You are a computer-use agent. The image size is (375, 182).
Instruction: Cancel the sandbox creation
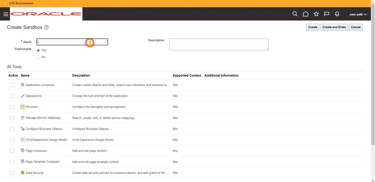coord(356,27)
